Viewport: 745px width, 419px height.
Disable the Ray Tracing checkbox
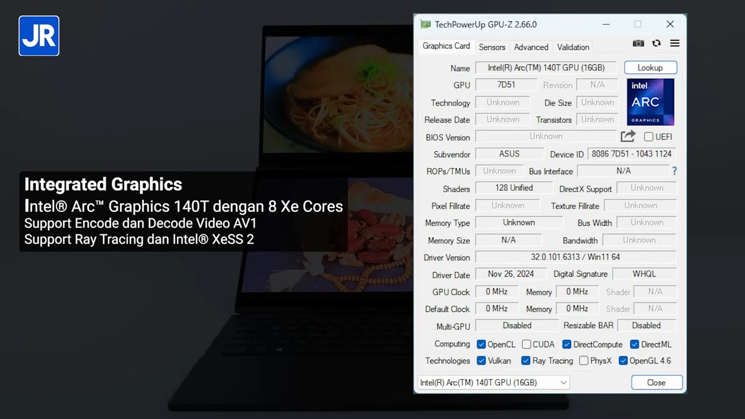(526, 361)
